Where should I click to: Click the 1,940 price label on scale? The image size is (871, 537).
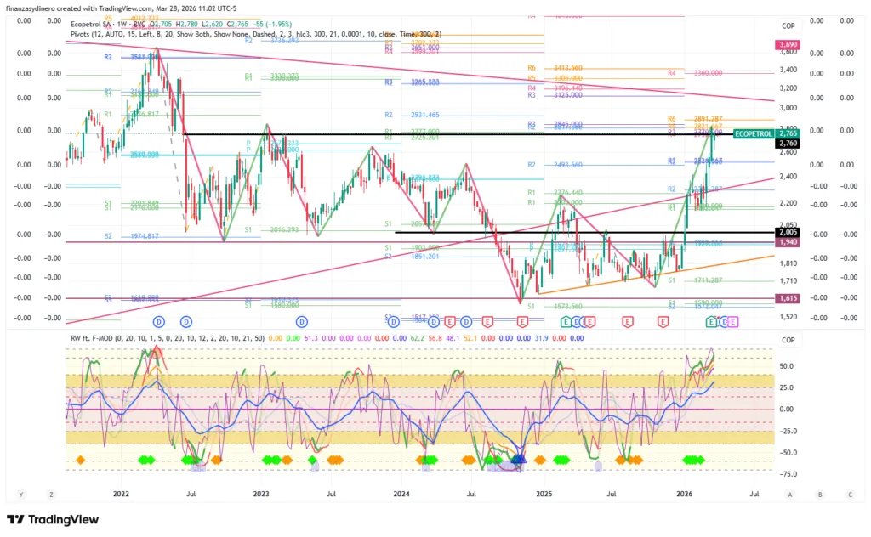(x=787, y=242)
